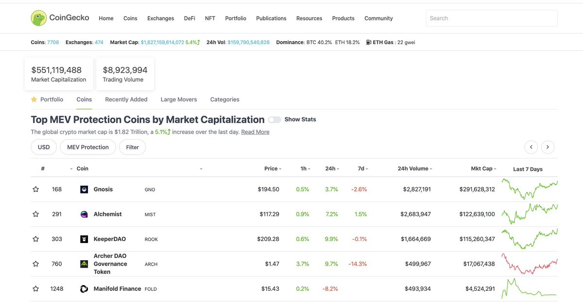The width and height of the screenshot is (583, 303).
Task: Click the KeeperDAO coin icon
Action: pos(84,239)
